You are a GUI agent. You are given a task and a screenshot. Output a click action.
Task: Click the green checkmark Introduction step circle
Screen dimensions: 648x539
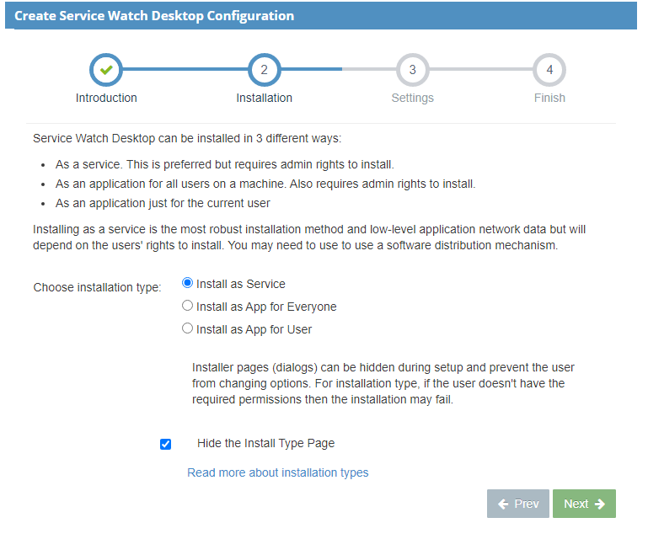coord(106,70)
